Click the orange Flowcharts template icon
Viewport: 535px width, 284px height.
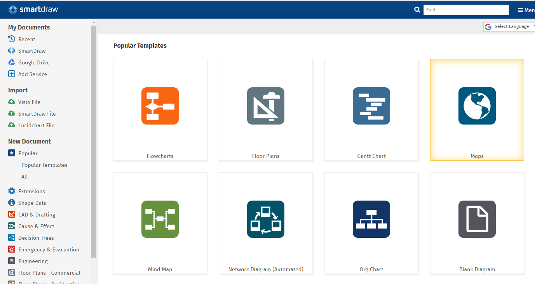point(160,106)
